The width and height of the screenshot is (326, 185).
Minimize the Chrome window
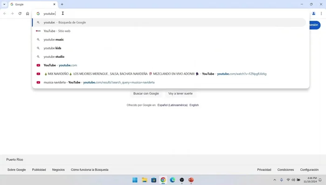click(x=302, y=4)
